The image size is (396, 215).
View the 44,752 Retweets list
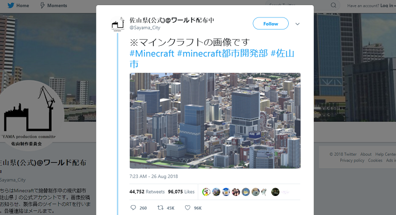tap(147, 192)
